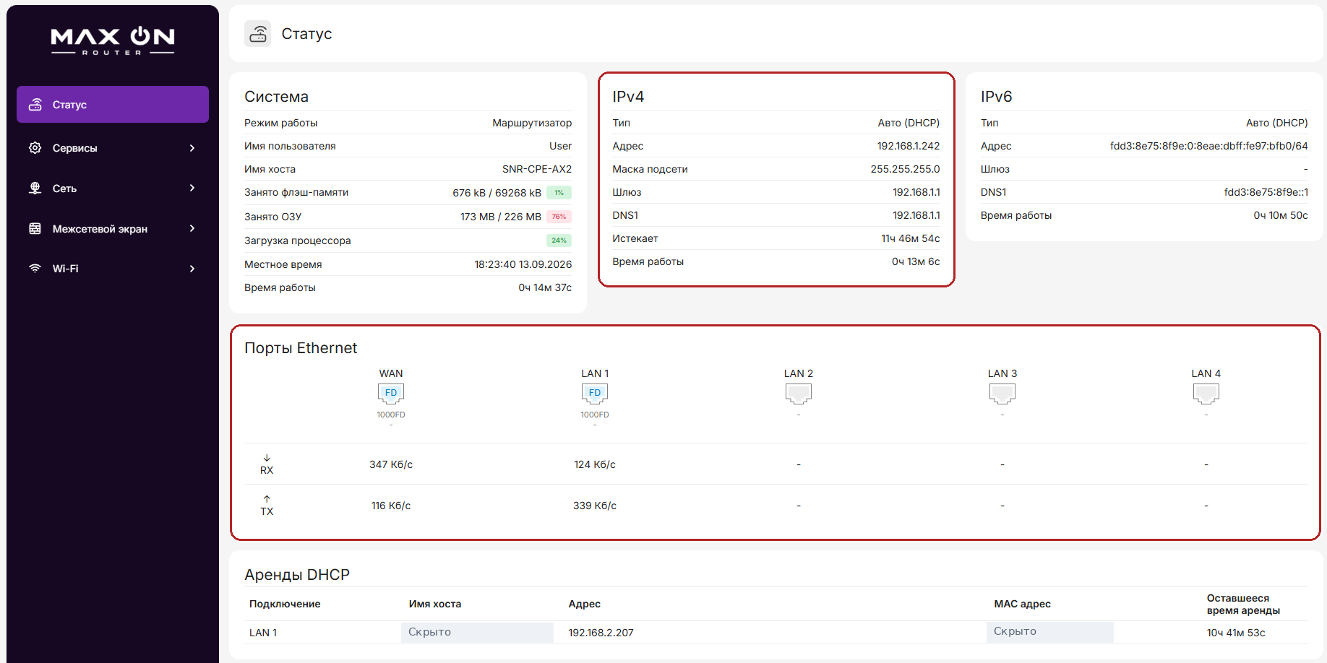Image resolution: width=1327 pixels, height=663 pixels.
Task: Click the Сеть globe icon
Action: 35,188
